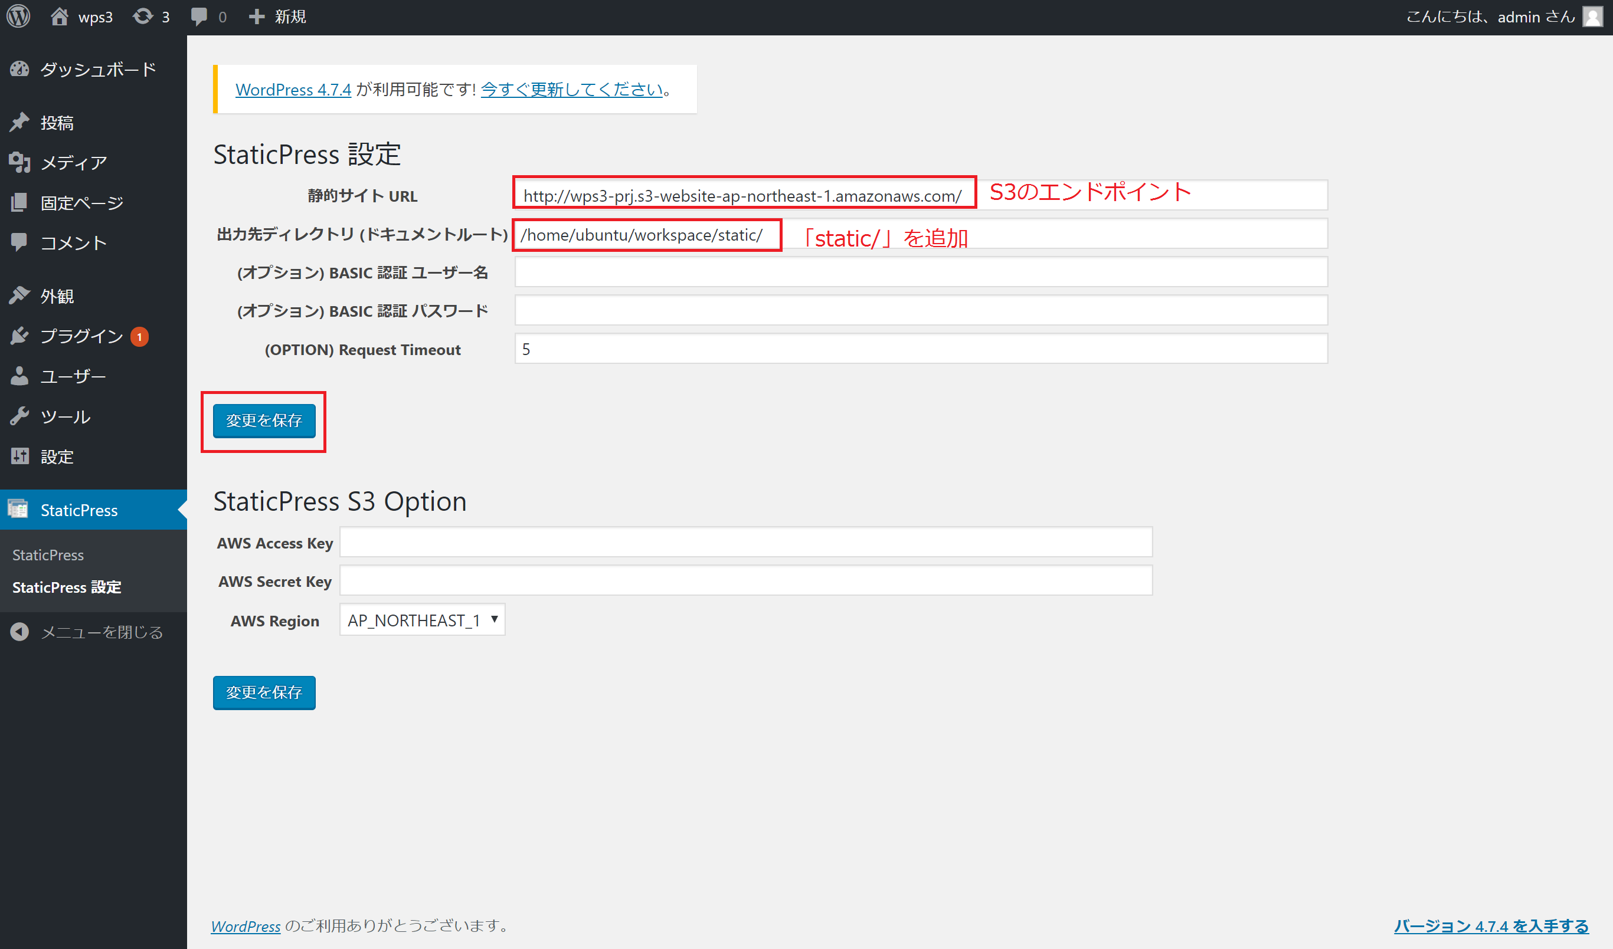Click こんにちは、admin さん greeting

[x=1491, y=17]
